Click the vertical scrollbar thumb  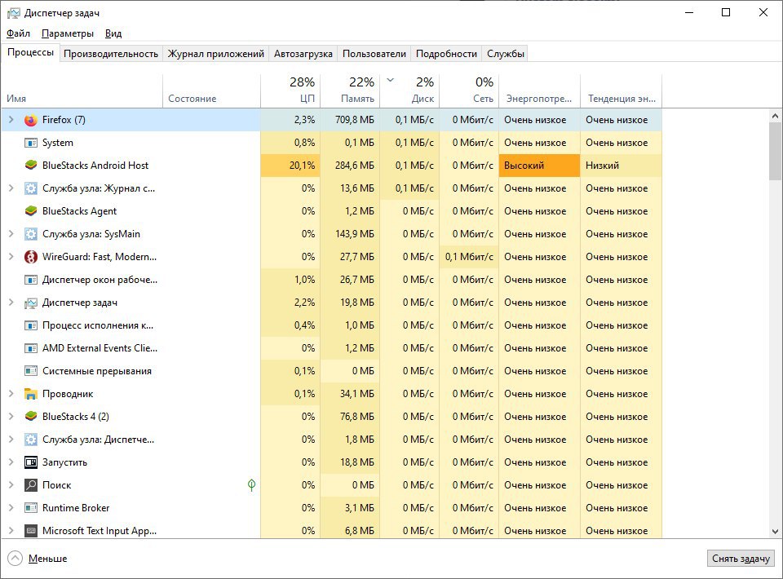coord(775,151)
